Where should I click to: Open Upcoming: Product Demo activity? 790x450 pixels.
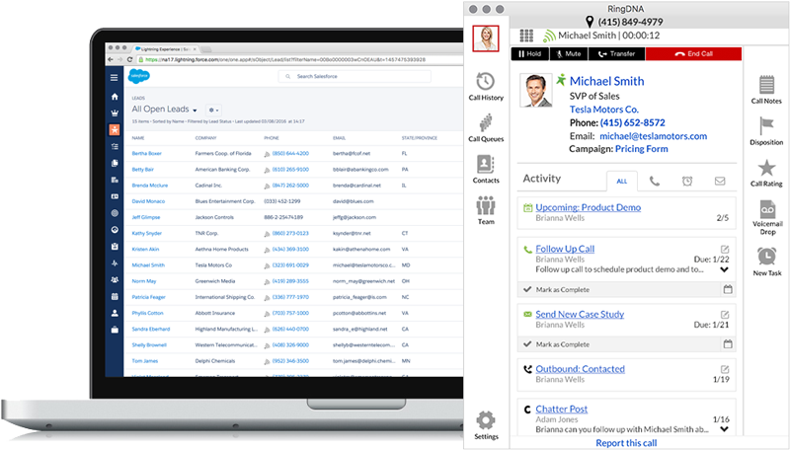(588, 207)
